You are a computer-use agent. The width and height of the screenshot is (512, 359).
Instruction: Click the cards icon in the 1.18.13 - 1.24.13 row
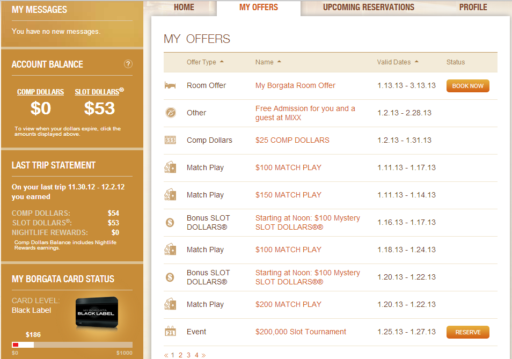pyautogui.click(x=170, y=250)
